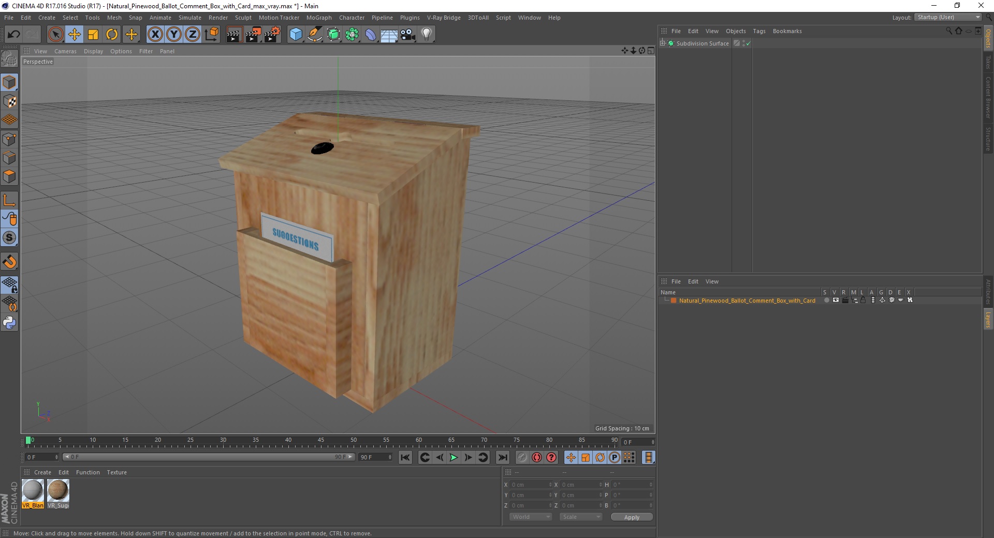Image resolution: width=994 pixels, height=538 pixels.
Task: Click the Light bulb icon
Action: coord(426,35)
